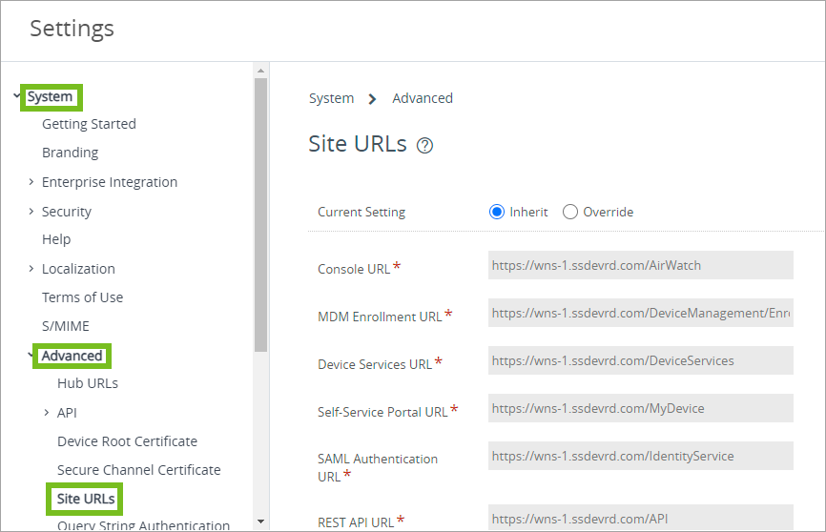
Task: Click the Advanced breadcrumb link
Action: click(x=423, y=98)
